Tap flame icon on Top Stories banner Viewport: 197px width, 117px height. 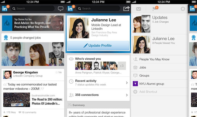[x=7, y=23]
